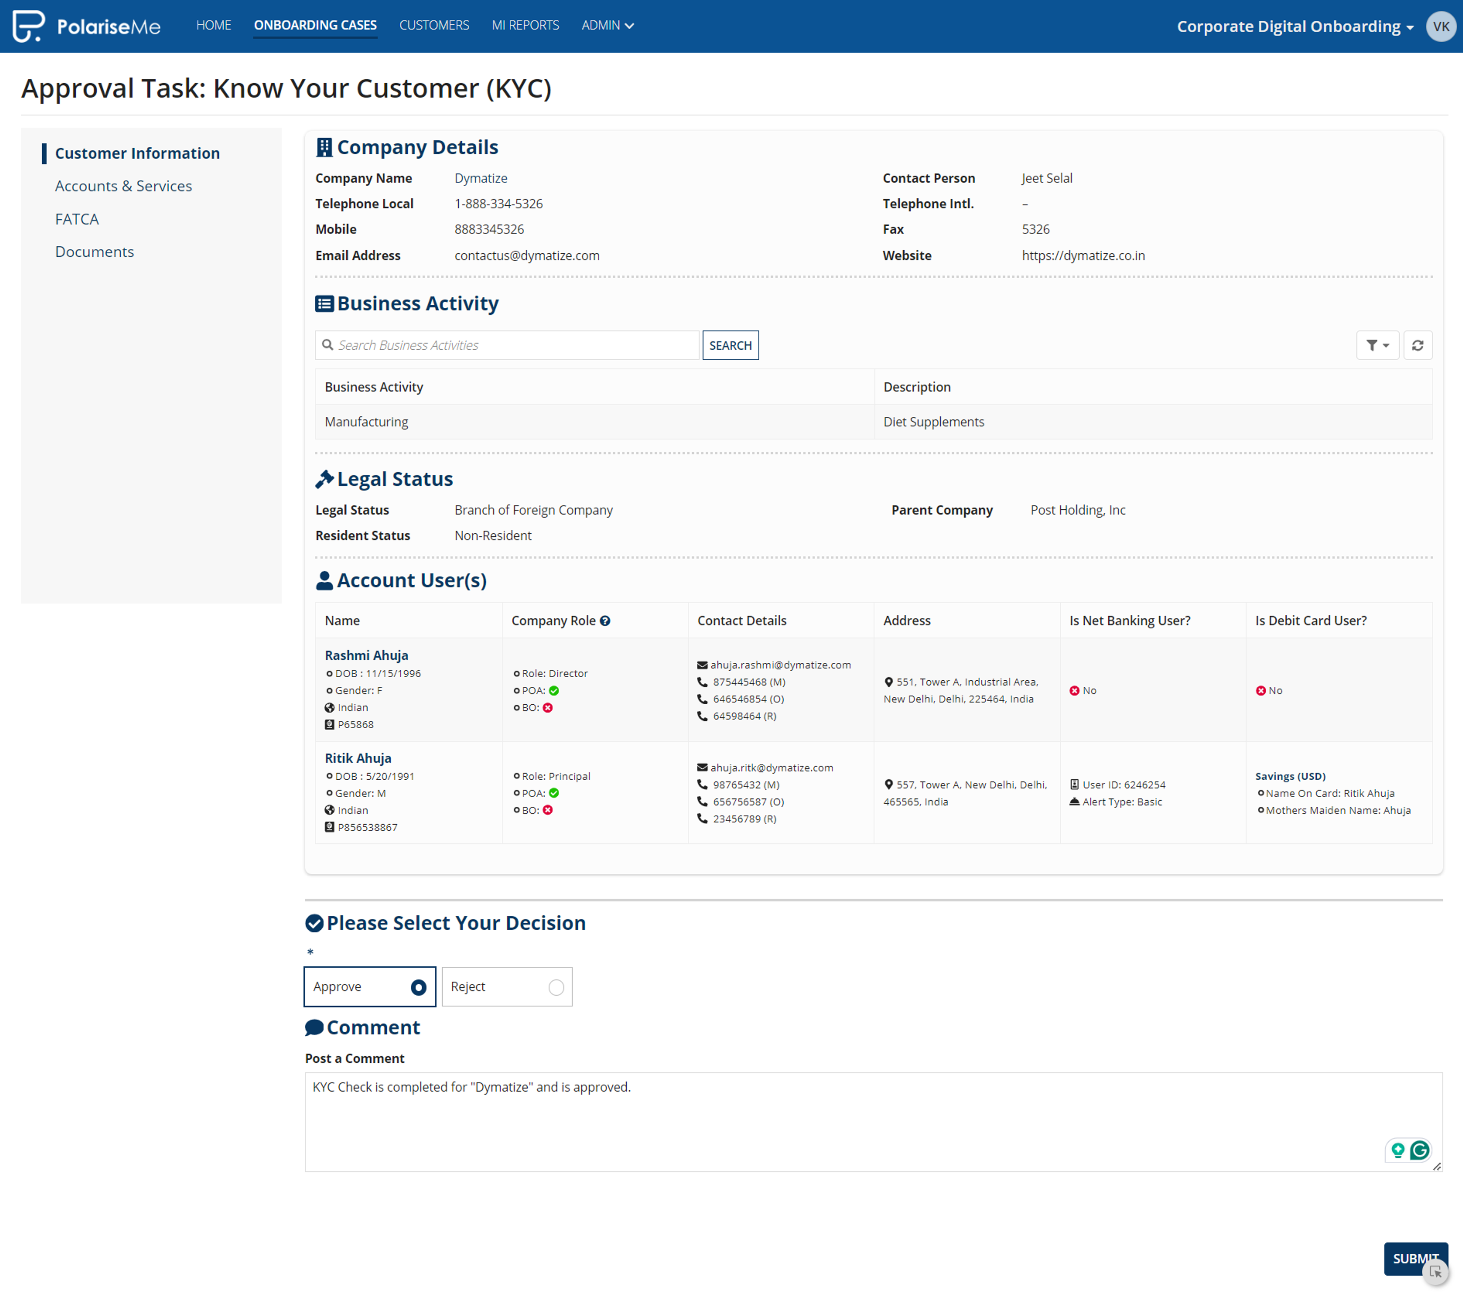Click the Business Activity list icon
Screen dimensions: 1463x1297
coord(324,304)
